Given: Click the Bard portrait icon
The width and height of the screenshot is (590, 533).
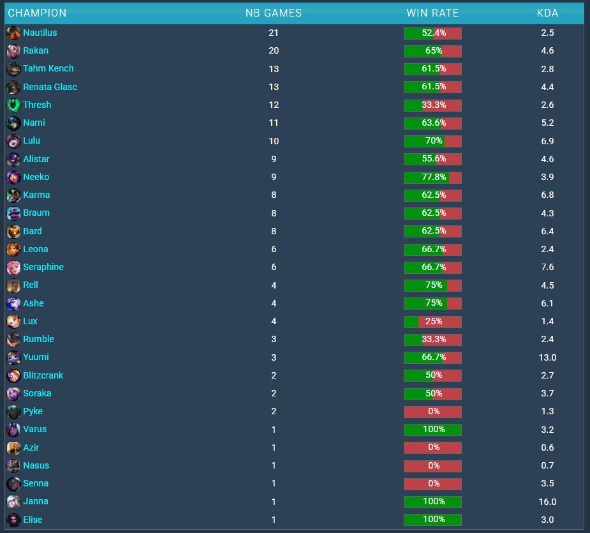Looking at the screenshot, I should coord(13,231).
